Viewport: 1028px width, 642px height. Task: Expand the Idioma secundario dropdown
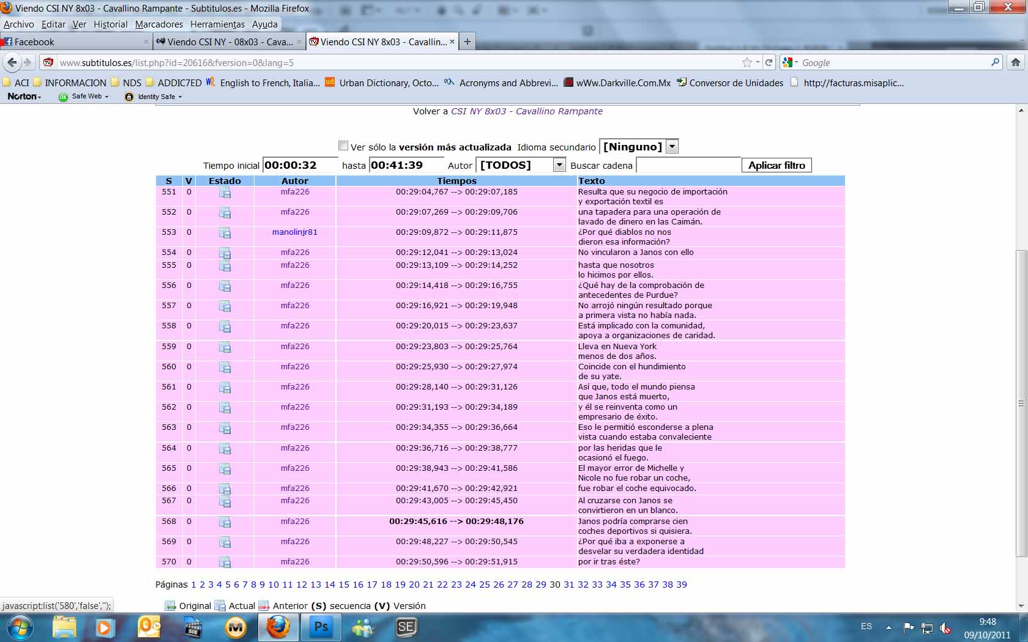(x=672, y=147)
